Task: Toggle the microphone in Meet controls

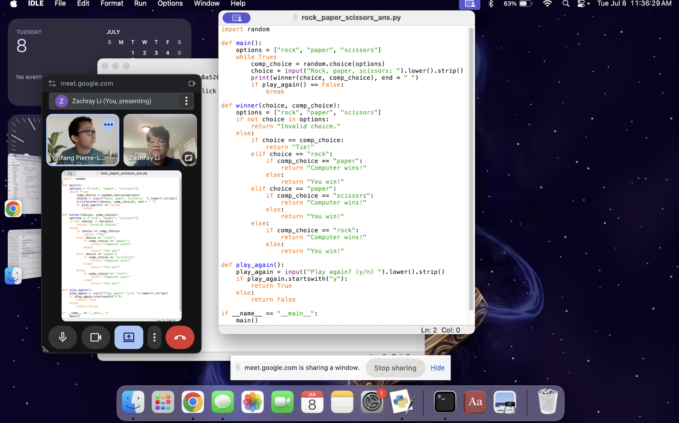Action: [x=63, y=337]
